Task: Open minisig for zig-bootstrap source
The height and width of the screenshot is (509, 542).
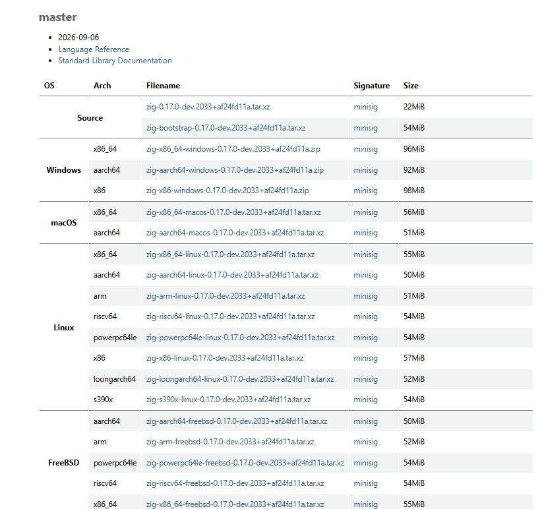Action: coord(366,128)
